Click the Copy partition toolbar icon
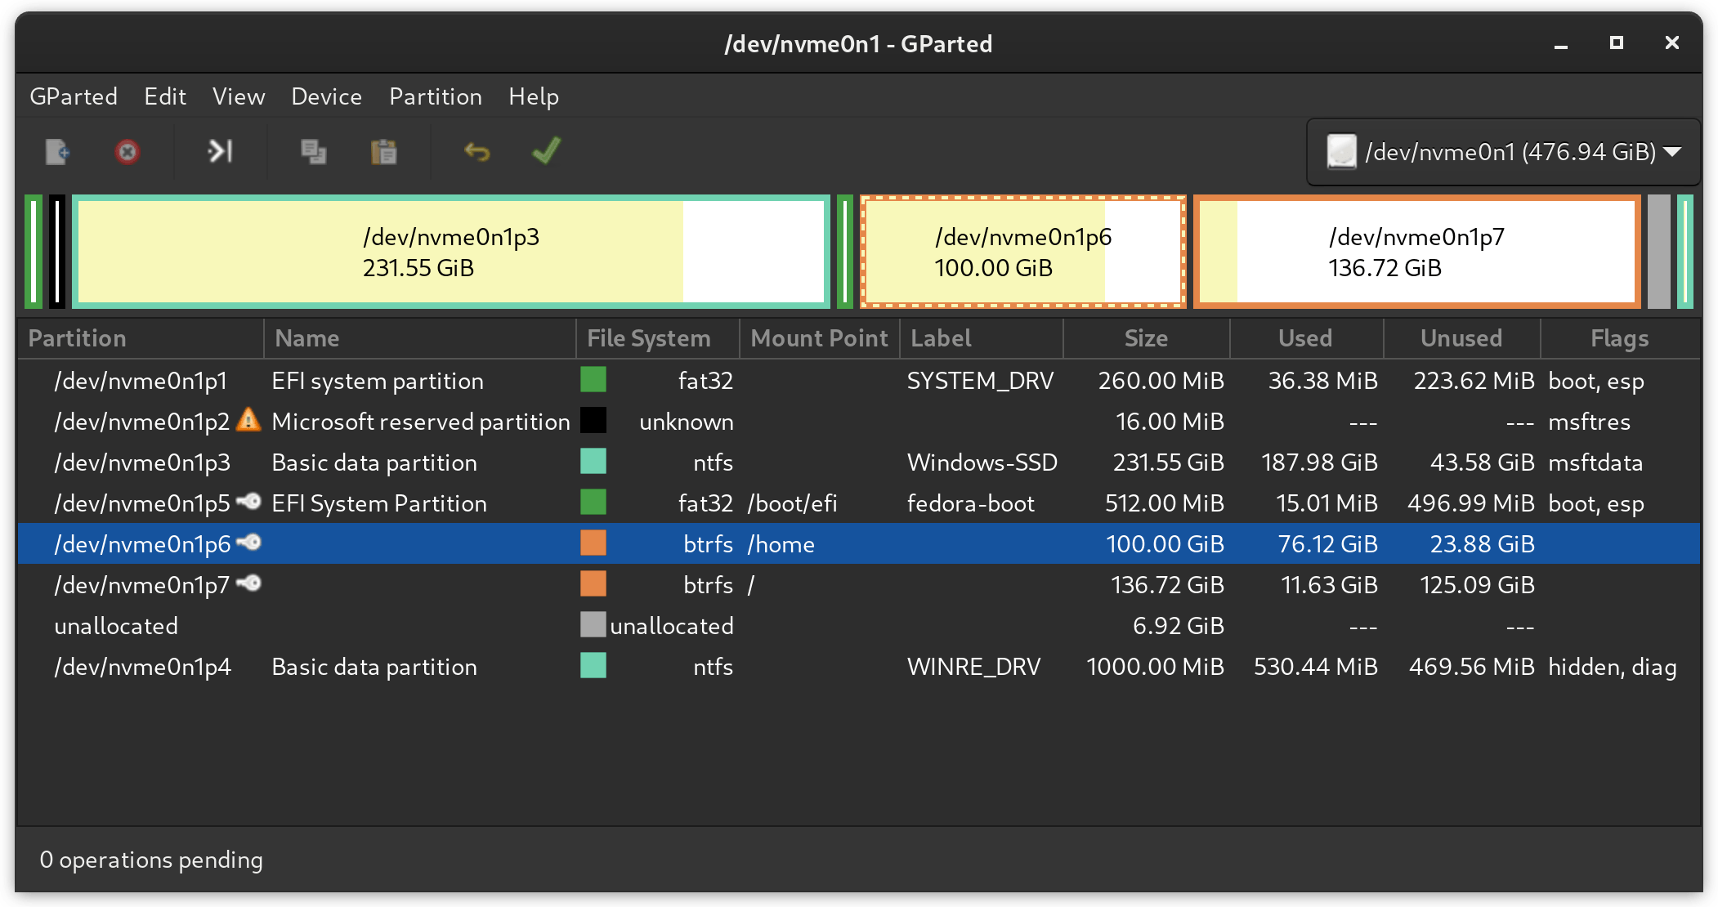 pos(313,152)
